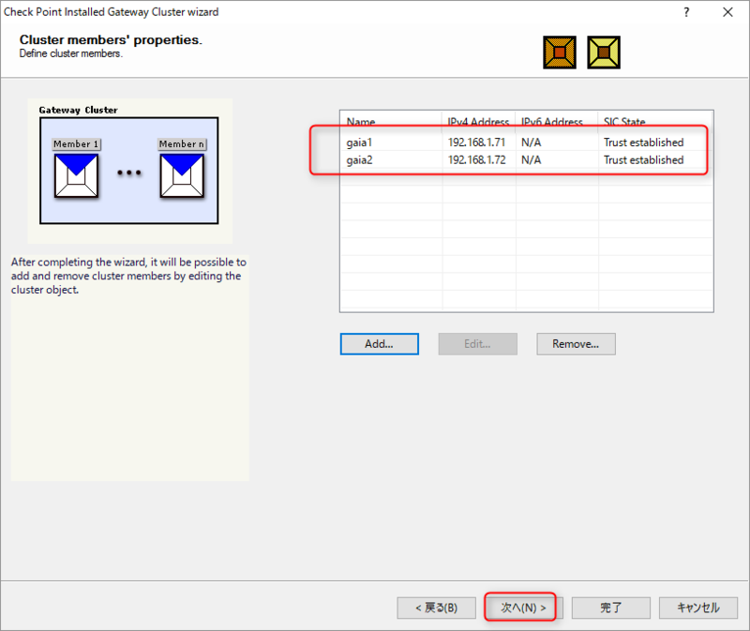Click the orange cluster icon in header
The height and width of the screenshot is (631, 750).
pyautogui.click(x=559, y=53)
